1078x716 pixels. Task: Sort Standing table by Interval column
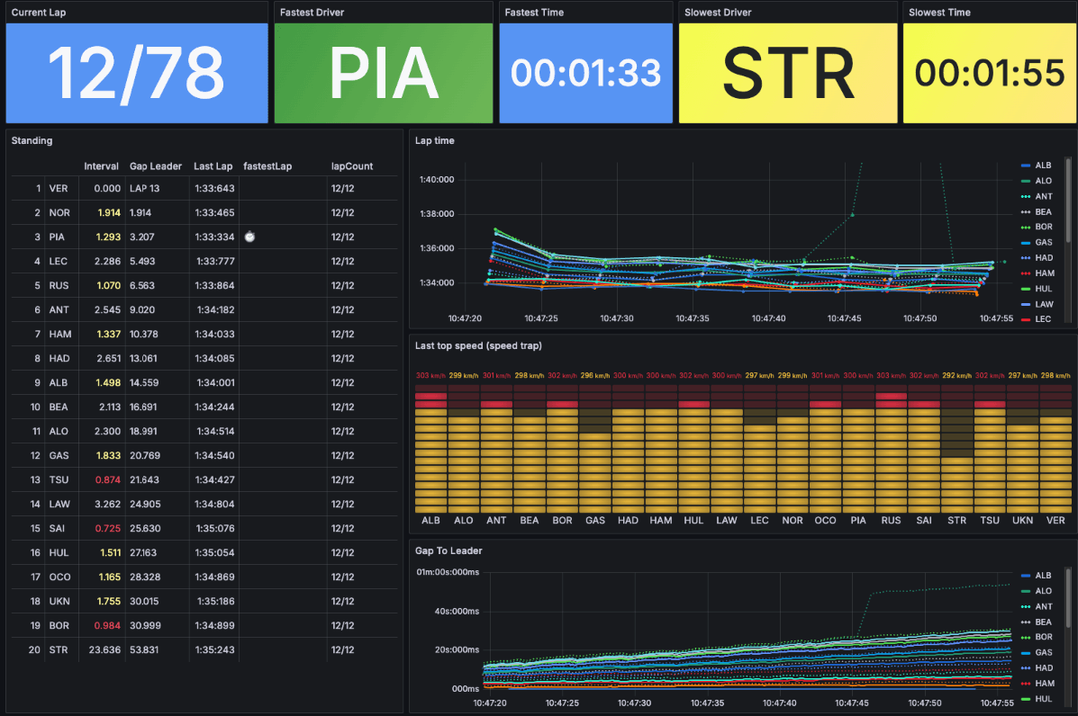coord(101,166)
